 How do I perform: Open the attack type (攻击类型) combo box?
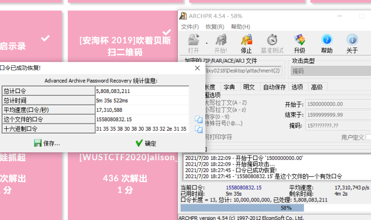(330, 71)
